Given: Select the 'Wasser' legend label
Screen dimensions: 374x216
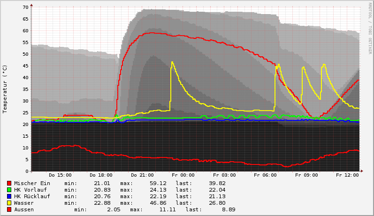Looking at the screenshot, I should [x=24, y=203].
